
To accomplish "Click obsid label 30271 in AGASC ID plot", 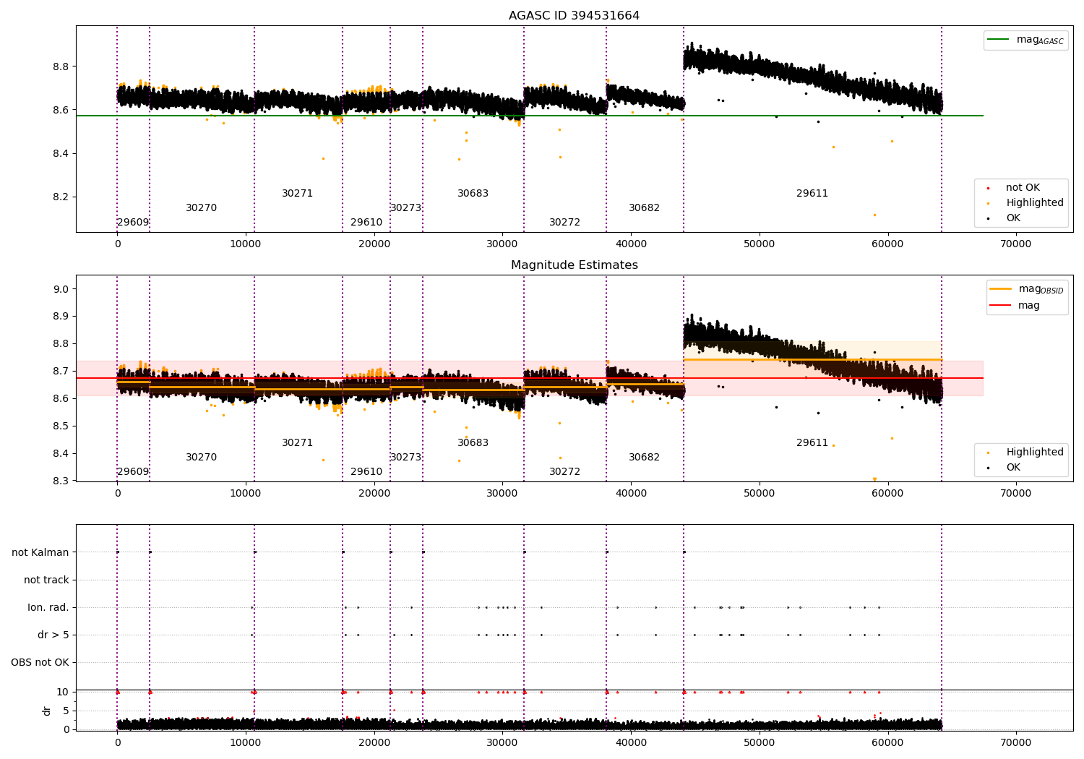I will pyautogui.click(x=297, y=194).
